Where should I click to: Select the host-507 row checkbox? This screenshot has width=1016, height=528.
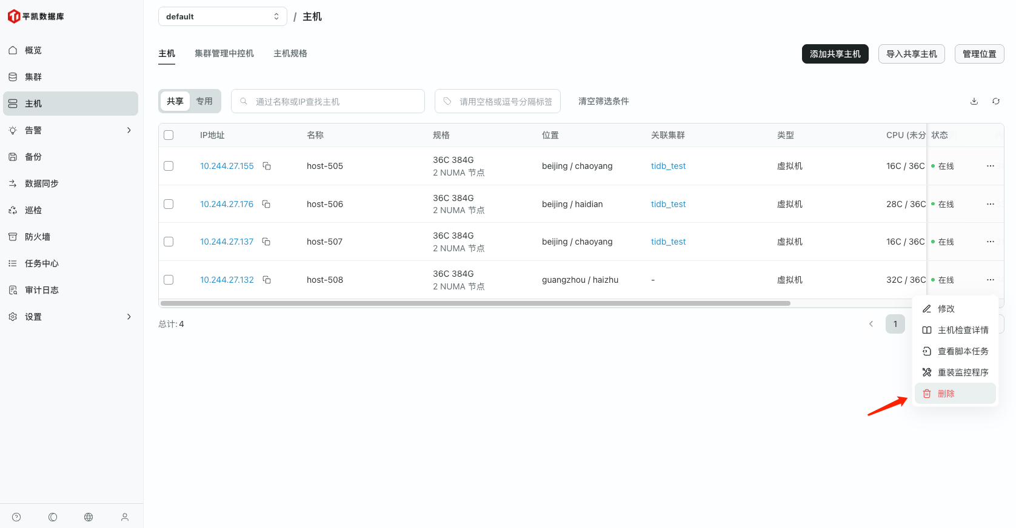click(169, 242)
